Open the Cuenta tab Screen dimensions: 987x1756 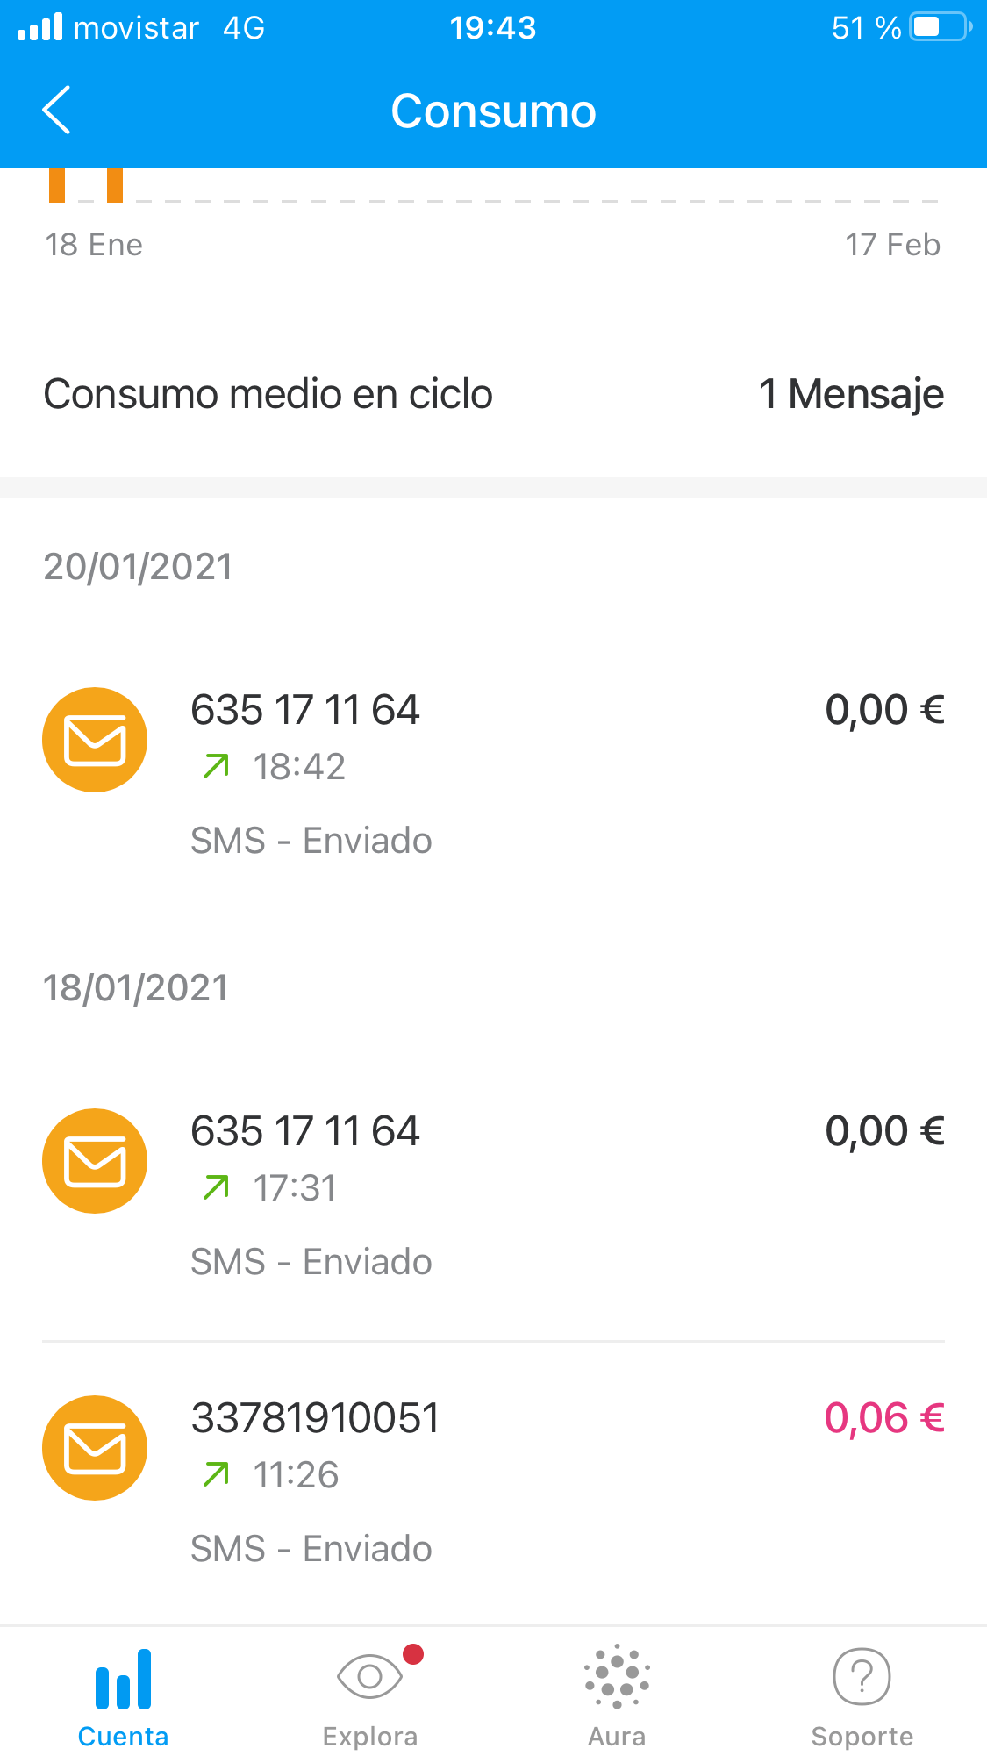click(123, 1696)
